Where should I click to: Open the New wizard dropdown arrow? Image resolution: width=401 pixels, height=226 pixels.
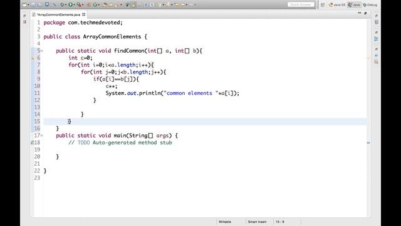click(x=28, y=4)
